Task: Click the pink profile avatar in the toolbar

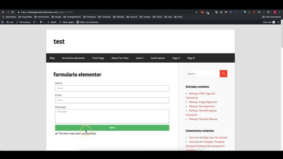Action: (x=275, y=12)
